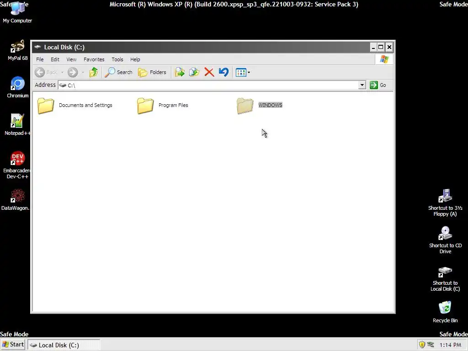Click the WINDOWS folder name label
Viewport: 468px width, 351px height.
(270, 105)
